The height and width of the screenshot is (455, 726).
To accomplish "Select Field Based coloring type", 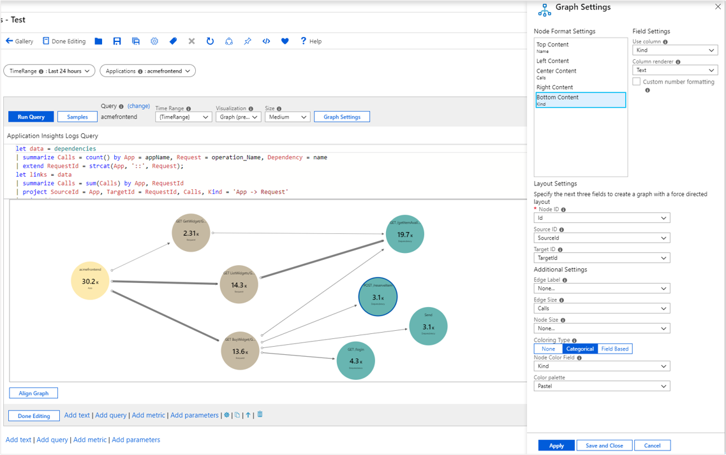I will click(x=614, y=349).
